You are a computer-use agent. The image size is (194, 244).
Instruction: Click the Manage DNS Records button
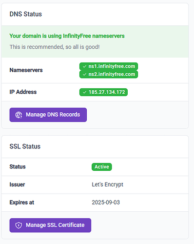48,115
